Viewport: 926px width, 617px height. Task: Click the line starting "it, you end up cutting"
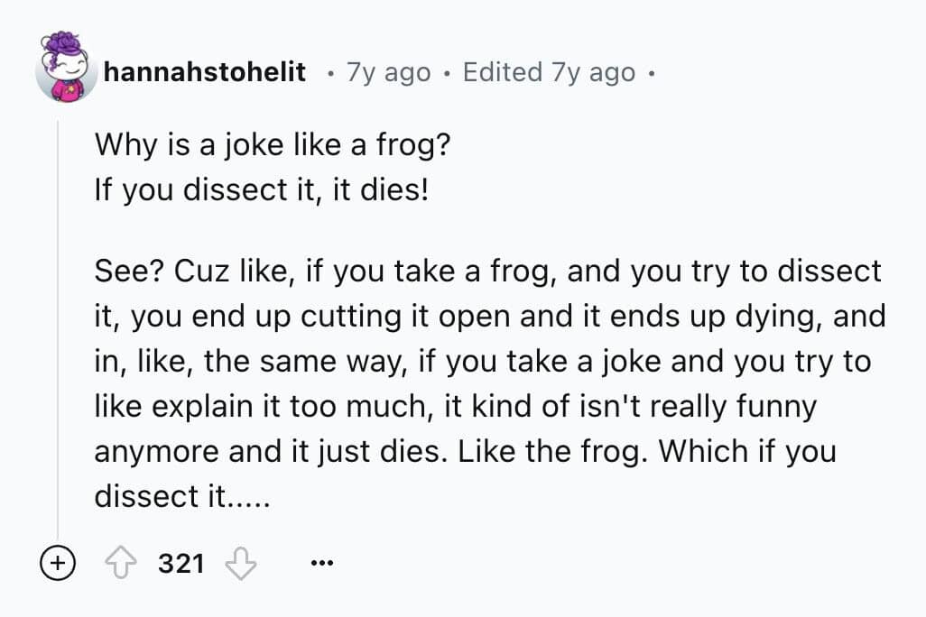489,317
